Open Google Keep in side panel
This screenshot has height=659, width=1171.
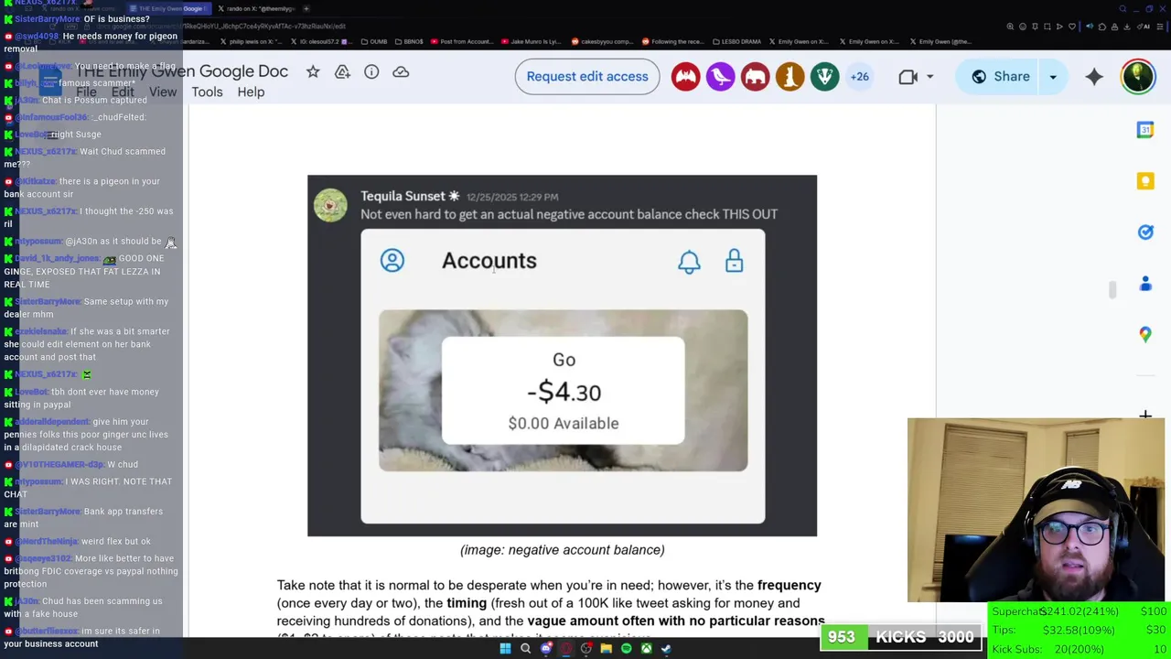(x=1145, y=181)
